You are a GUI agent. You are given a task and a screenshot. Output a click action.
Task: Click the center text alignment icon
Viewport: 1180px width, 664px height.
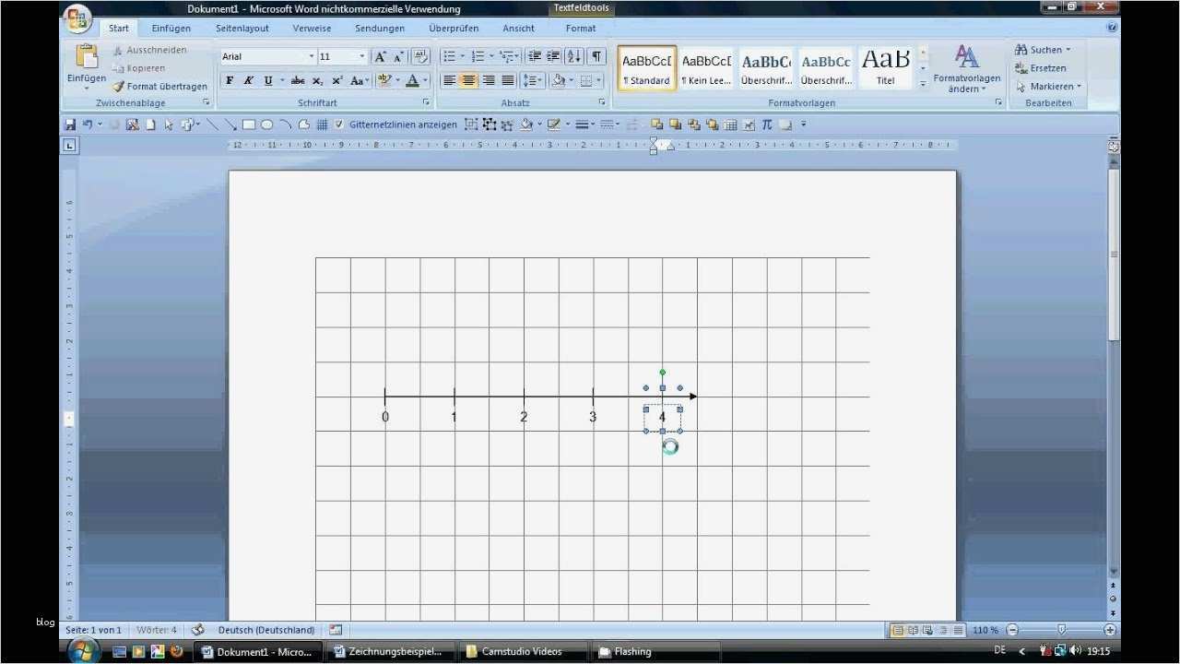[468, 80]
